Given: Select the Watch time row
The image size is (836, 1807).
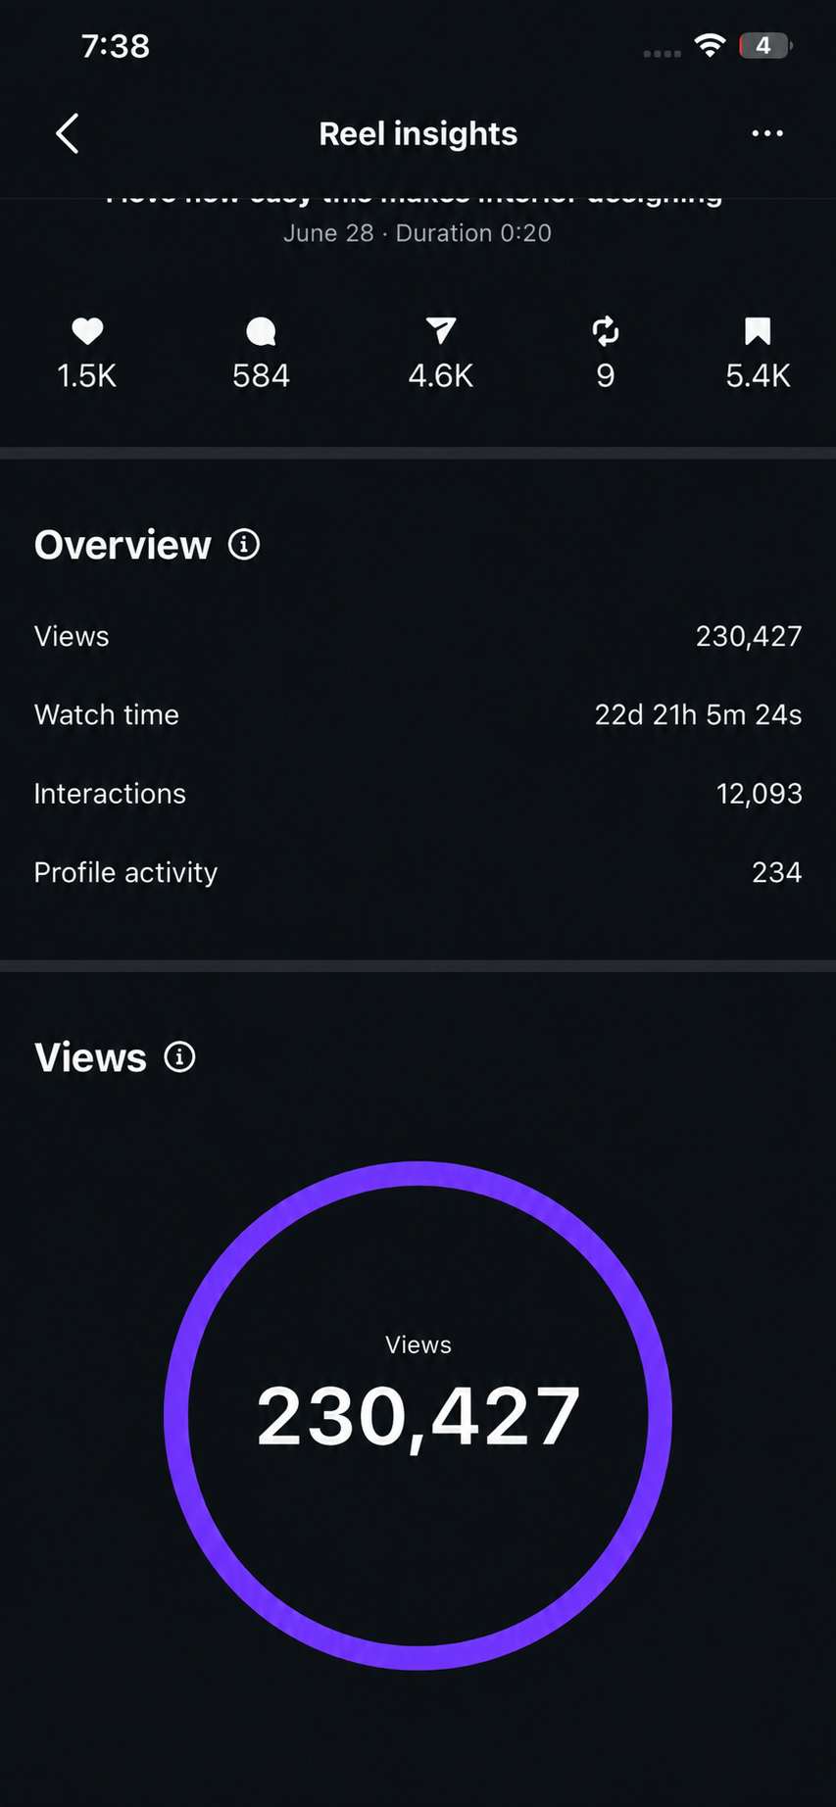Looking at the screenshot, I should tap(418, 714).
